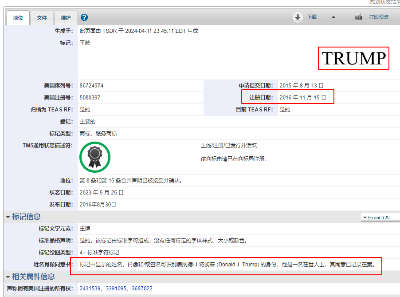Open registration link 3687022
Screen dimensions: 400x297
[x=142, y=289]
